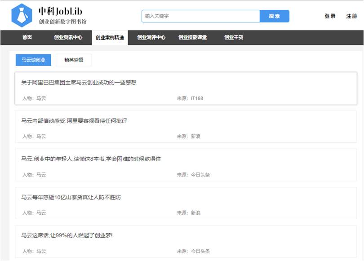The image size is (364, 261).
Task: Click 人物: 马云 under the 8本书 article
Action: click(34, 175)
